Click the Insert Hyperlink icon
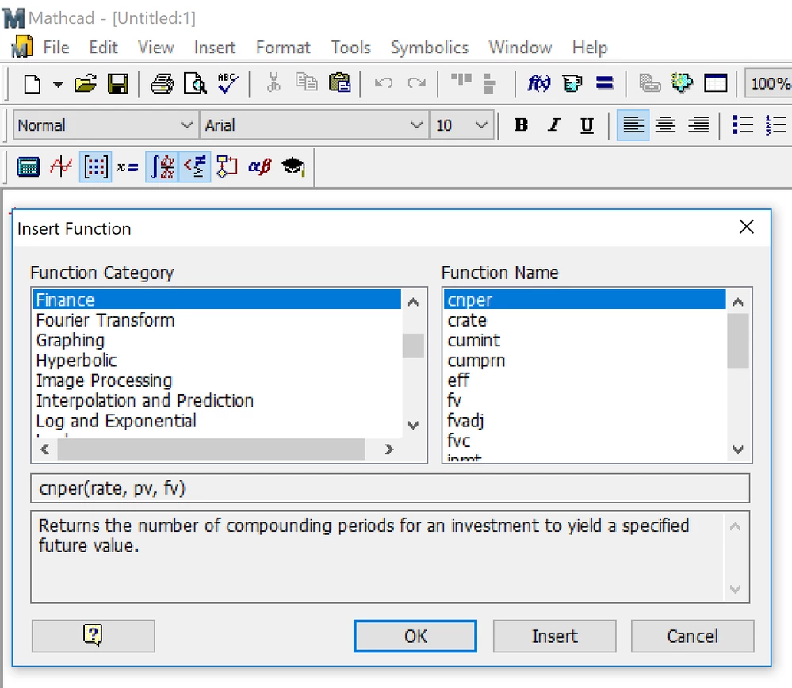 tap(649, 83)
